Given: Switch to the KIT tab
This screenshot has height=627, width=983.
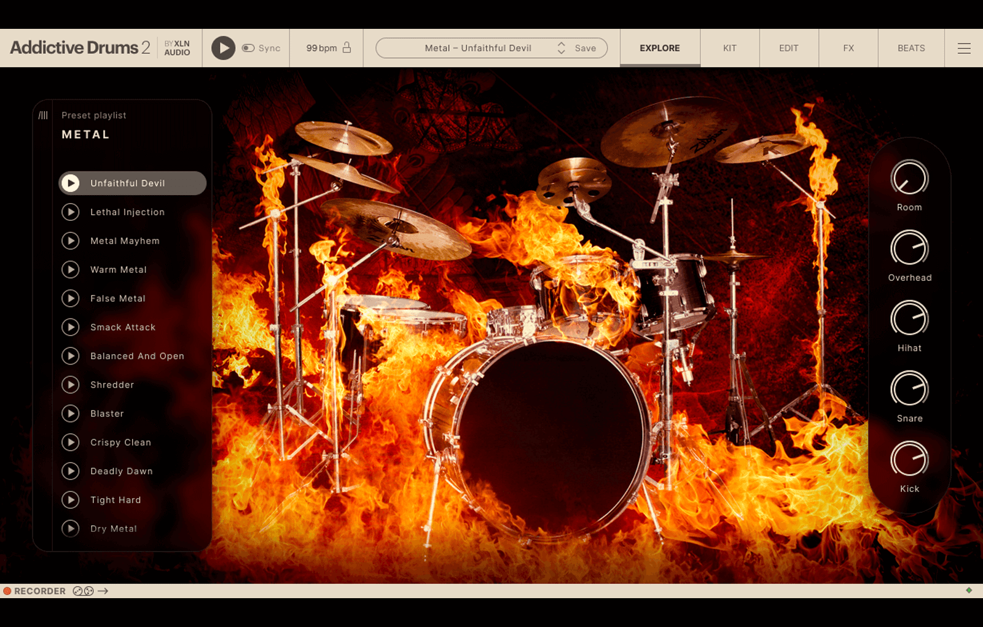Looking at the screenshot, I should (x=729, y=48).
